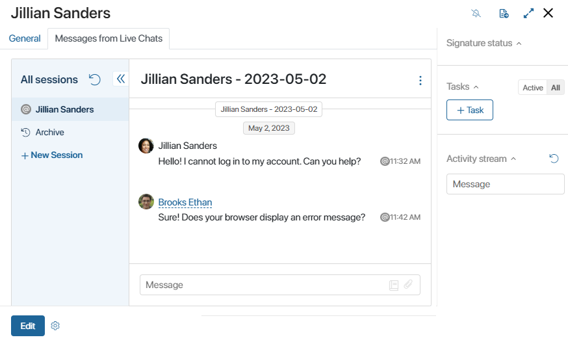Refresh the Activity stream
568x344 pixels.
click(x=554, y=159)
